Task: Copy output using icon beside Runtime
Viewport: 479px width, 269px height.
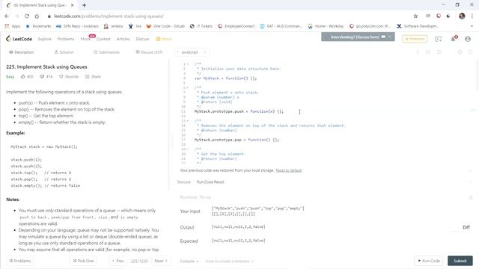Action: pos(471,197)
